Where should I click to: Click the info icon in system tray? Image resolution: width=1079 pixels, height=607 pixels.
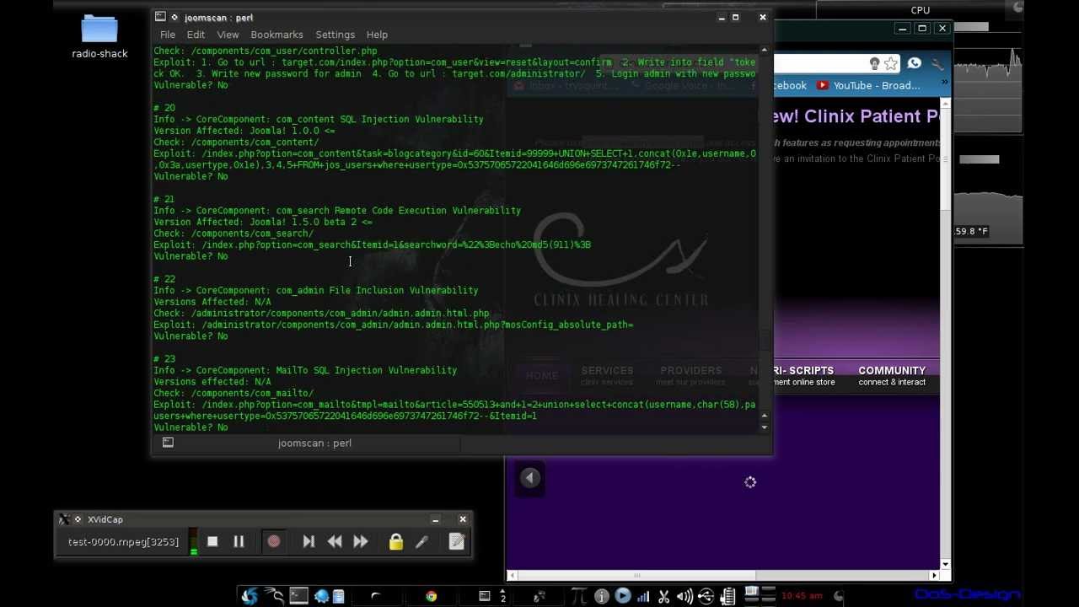pyautogui.click(x=601, y=596)
